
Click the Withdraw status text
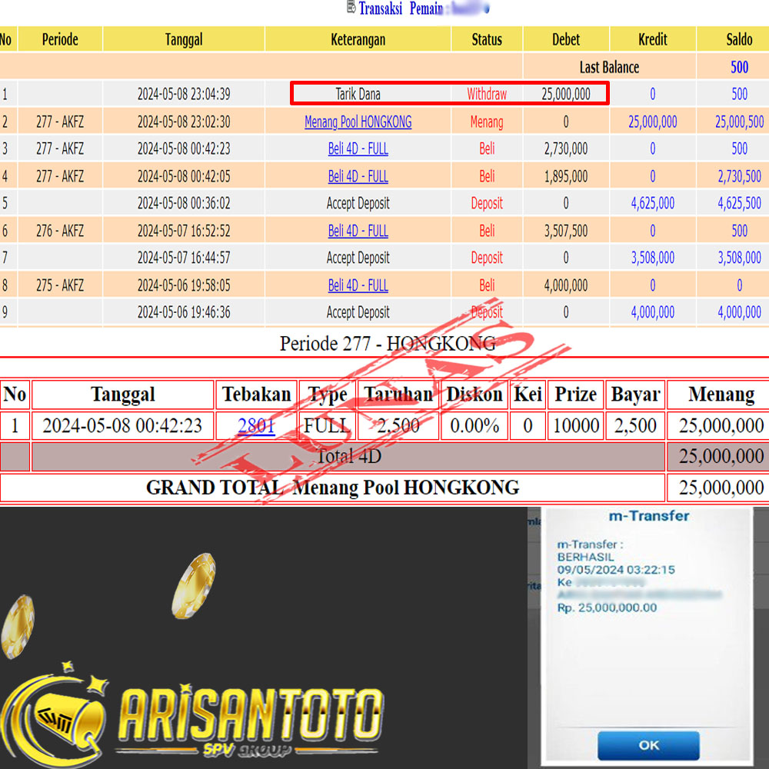[x=487, y=94]
